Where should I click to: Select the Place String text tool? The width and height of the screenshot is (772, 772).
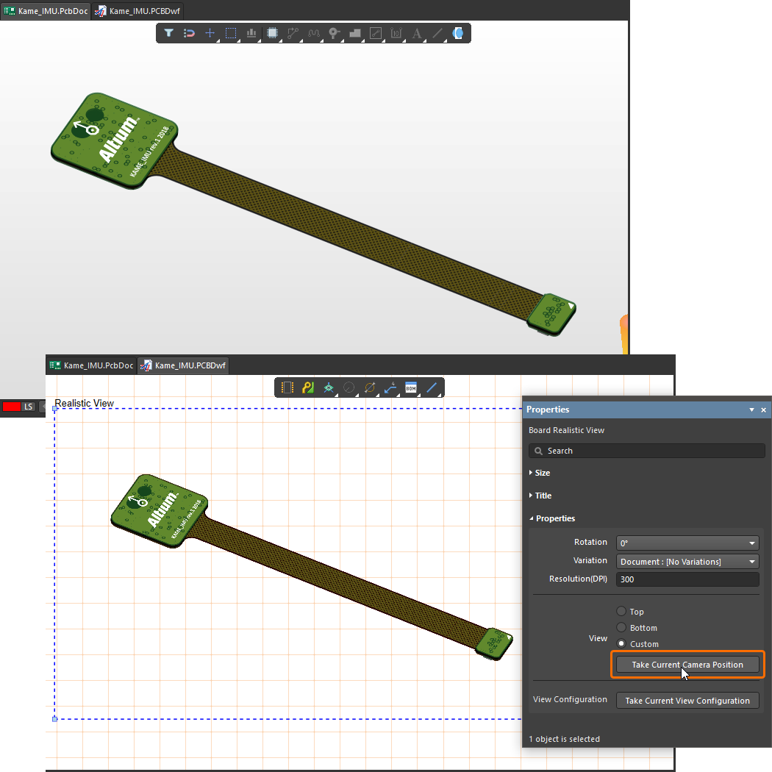point(417,33)
